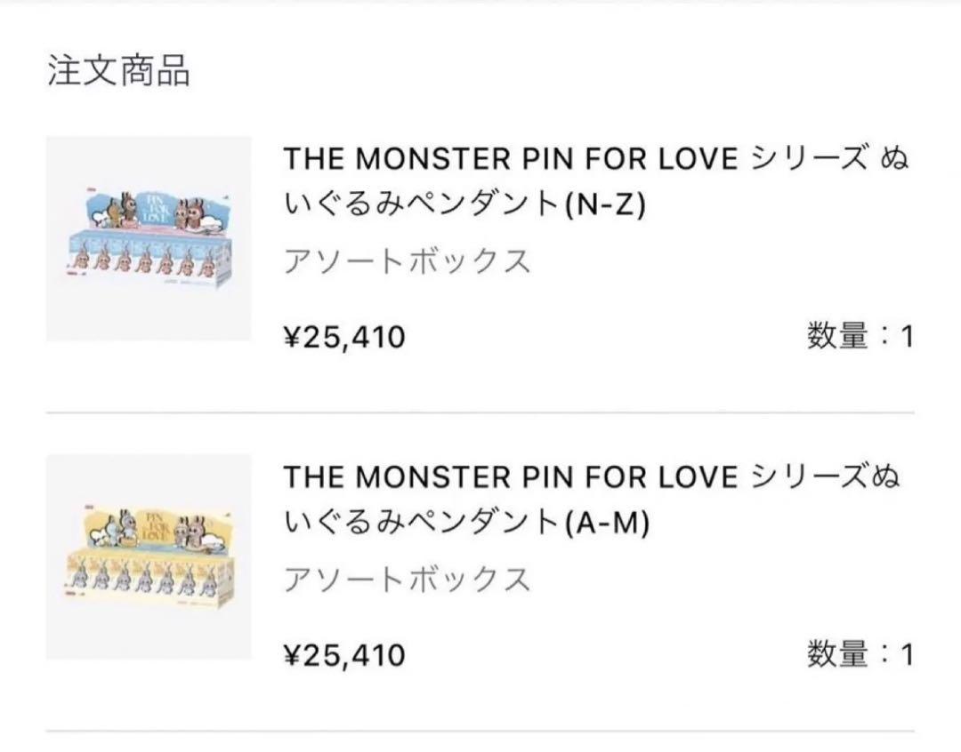Select アソートボックス under the N-Z item

point(407,261)
